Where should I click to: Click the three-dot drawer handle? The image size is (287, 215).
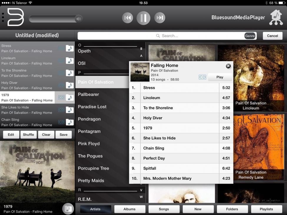(x=3, y=18)
